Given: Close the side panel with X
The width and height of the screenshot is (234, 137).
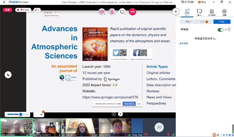Looking at the screenshot, I should [175, 12].
